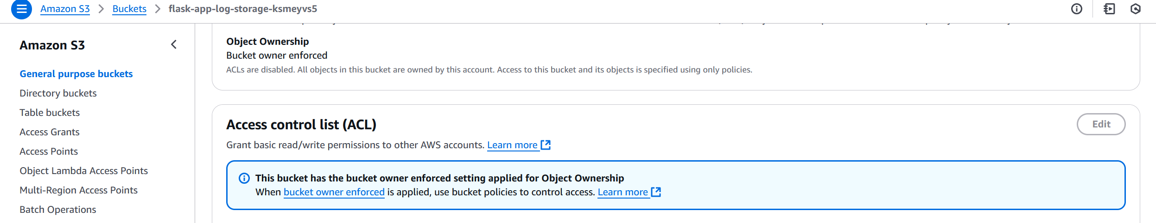Select Multi-Region Access Points

click(x=78, y=190)
